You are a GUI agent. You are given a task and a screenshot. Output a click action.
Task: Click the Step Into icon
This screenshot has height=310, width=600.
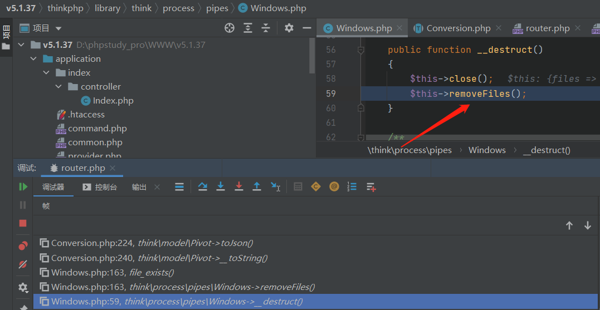coord(221,186)
